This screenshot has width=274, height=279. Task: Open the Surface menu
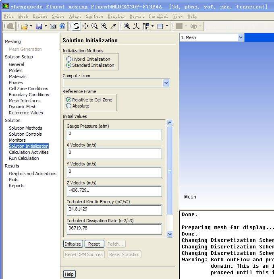94,17
